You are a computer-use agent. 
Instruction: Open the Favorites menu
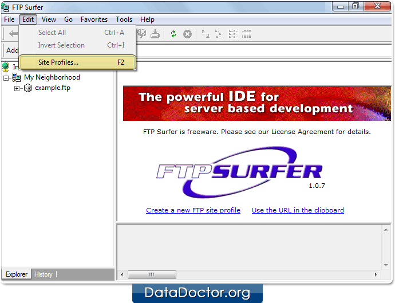coord(94,19)
